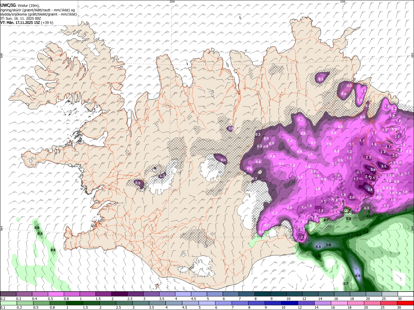
Task: Select the lower legend swatch between 3 and 3.5
Action: pyautogui.click(x=140, y=303)
